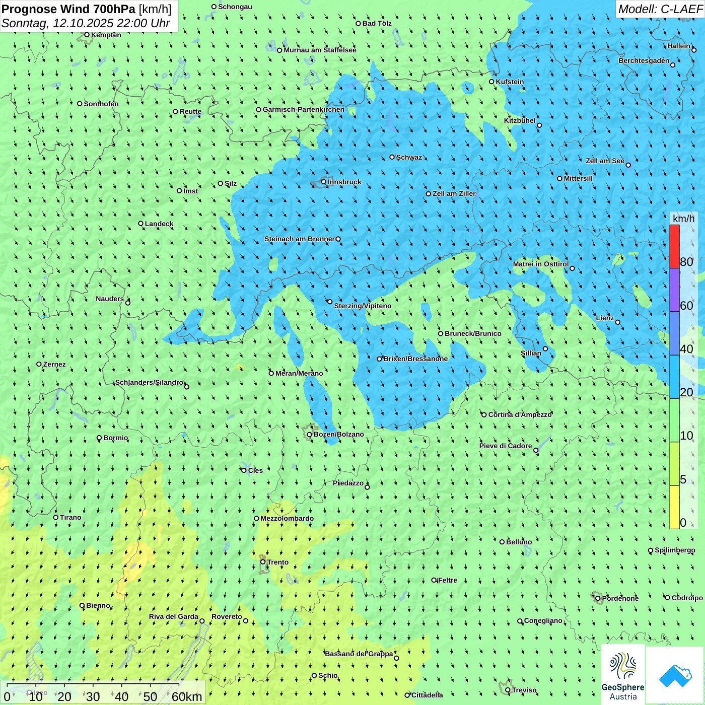This screenshot has width=705, height=705.
Task: Click the blue cloud-and-arrow logo
Action: (x=675, y=675)
